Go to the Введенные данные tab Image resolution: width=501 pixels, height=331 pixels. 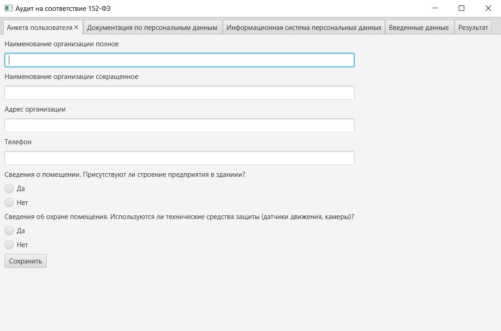(x=419, y=28)
